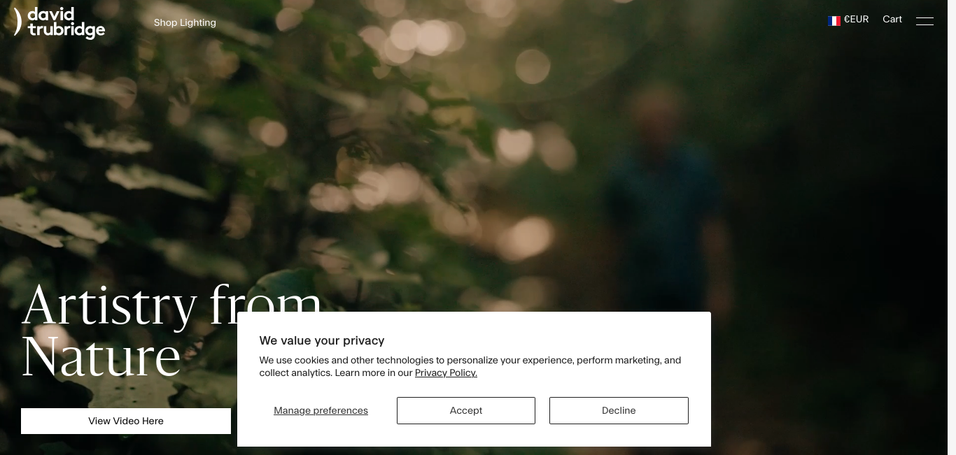Open the Cart

point(892,20)
